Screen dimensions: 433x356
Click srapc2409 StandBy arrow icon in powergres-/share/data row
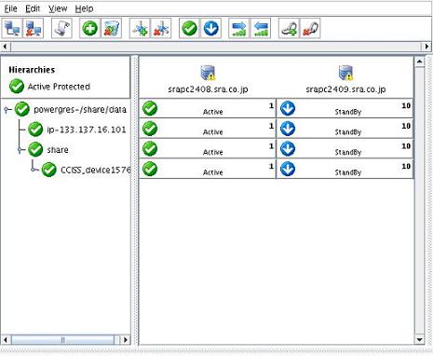pyautogui.click(x=288, y=108)
